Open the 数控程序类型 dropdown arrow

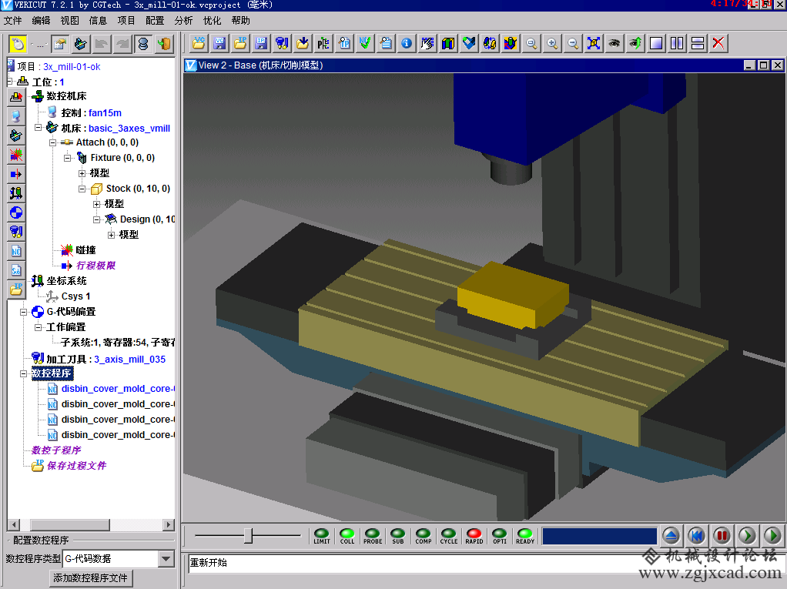click(166, 558)
